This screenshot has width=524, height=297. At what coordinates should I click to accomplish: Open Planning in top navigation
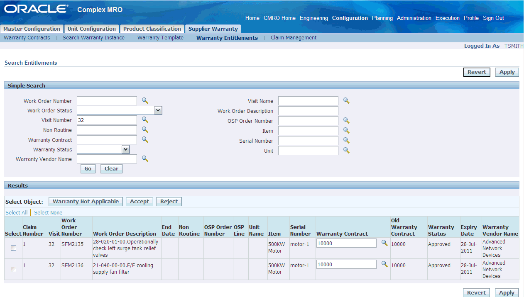[382, 18]
